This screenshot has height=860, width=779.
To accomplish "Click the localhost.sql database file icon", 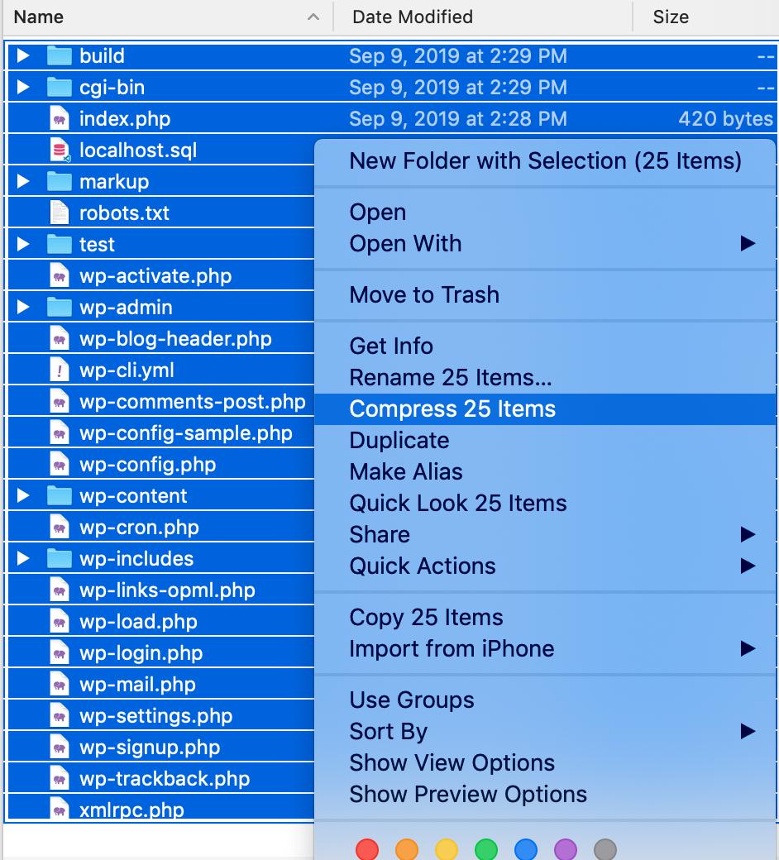I will pos(60,150).
